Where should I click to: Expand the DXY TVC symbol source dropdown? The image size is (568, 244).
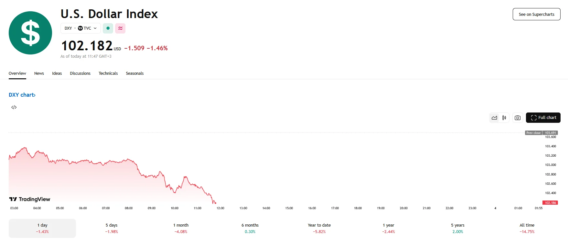80,28
